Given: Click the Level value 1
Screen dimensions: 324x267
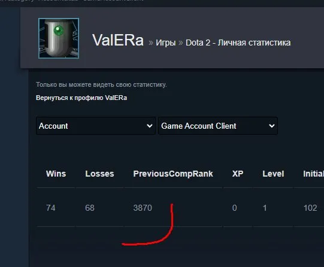Looking at the screenshot, I should (x=265, y=208).
